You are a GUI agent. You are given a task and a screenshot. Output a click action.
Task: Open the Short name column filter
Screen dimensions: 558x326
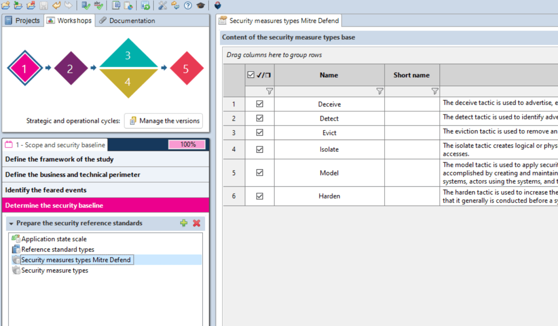pos(435,91)
